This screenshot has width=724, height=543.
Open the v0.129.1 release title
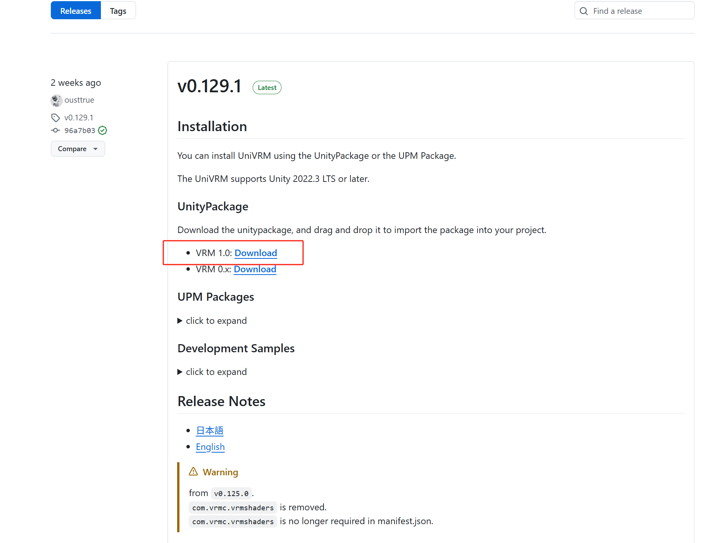[209, 86]
